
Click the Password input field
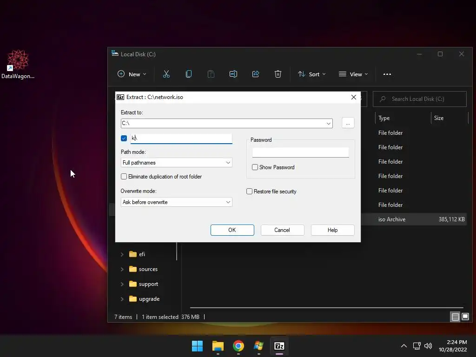pyautogui.click(x=301, y=152)
